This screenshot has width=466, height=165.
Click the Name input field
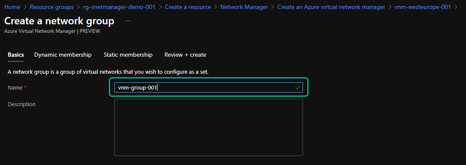pos(209,87)
